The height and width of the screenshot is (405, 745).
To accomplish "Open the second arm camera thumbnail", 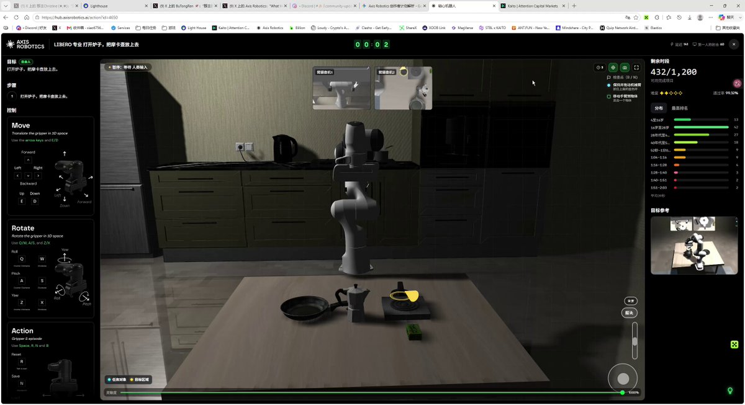I will point(404,88).
